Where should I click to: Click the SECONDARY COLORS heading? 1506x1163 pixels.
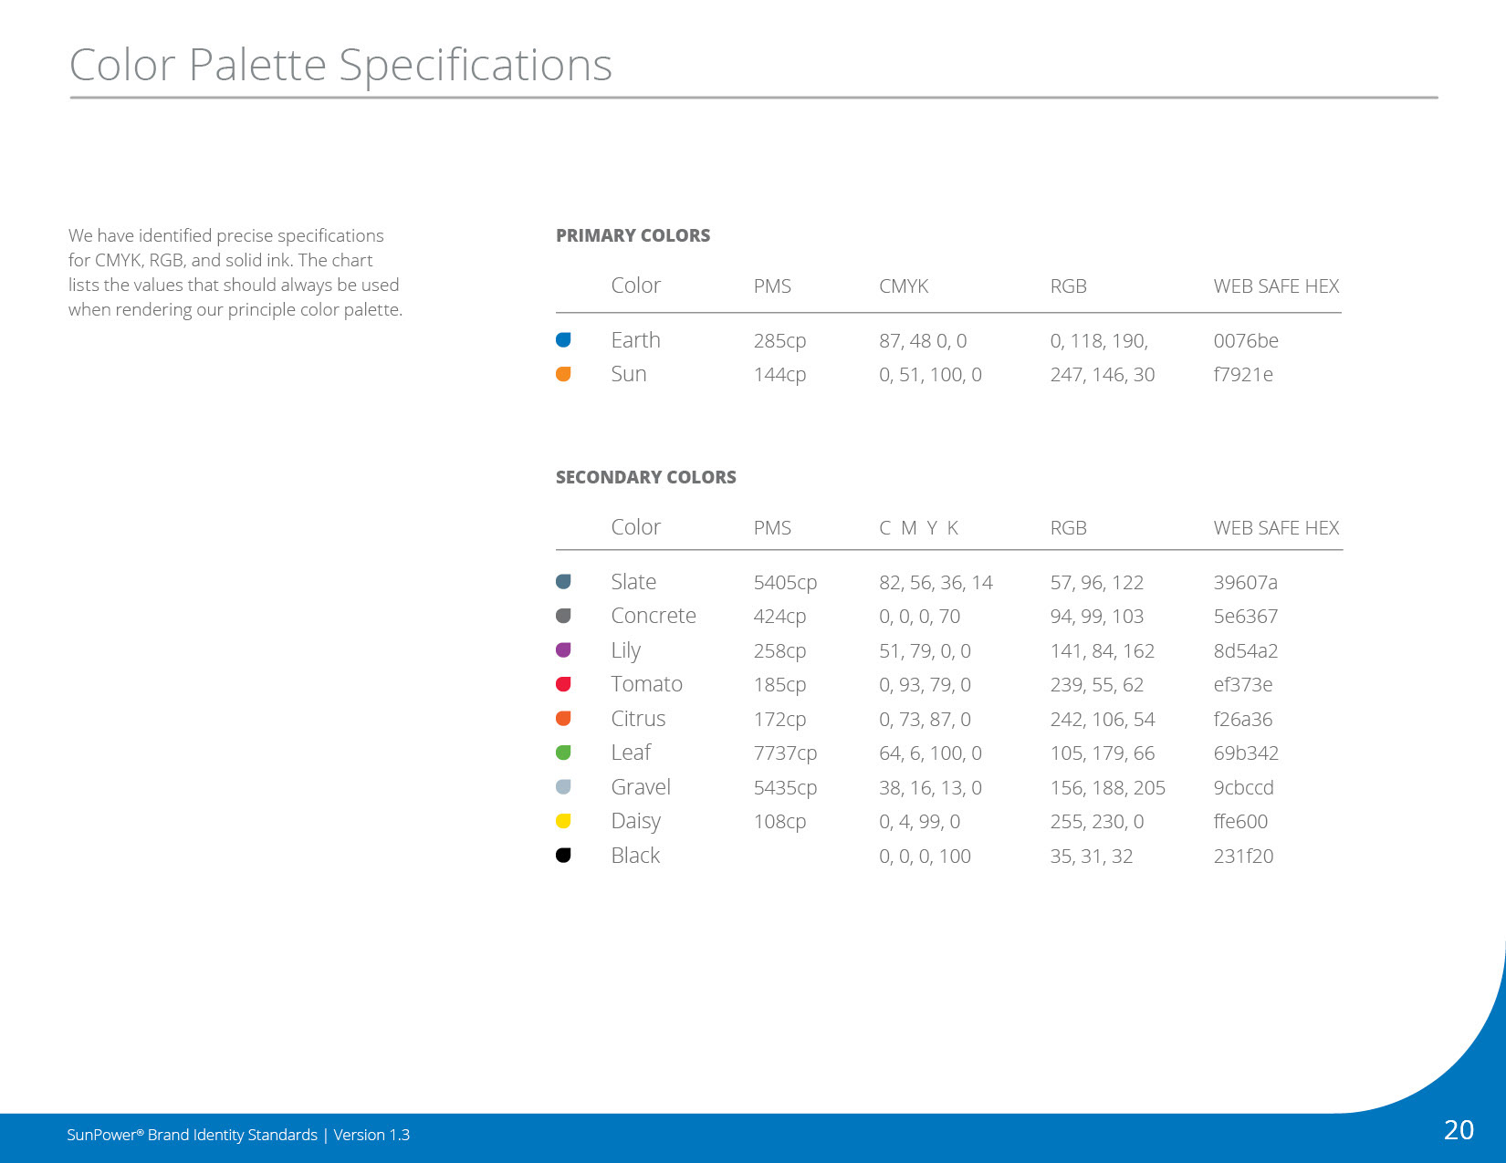[x=645, y=477]
